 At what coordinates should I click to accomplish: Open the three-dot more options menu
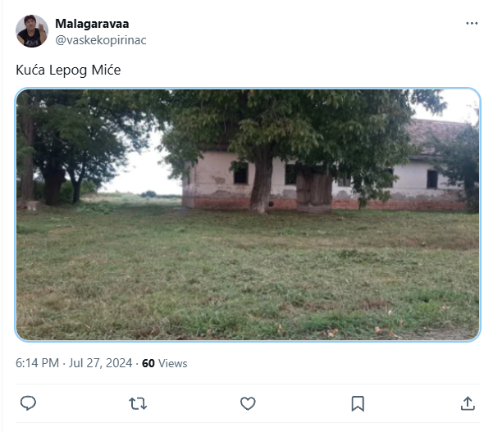coord(472,24)
